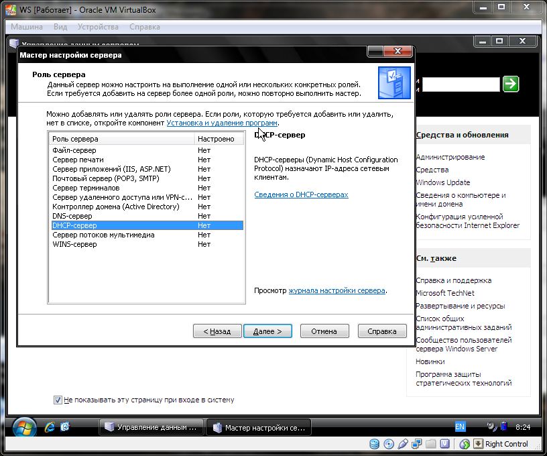Launch Internet Explorer from guest quick launch
This screenshot has height=456, width=547.
point(50,427)
